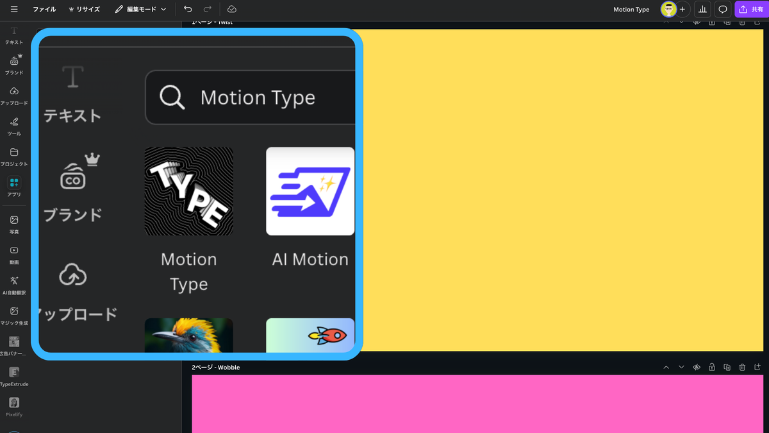
Task: Open the テキスト sidebar panel
Action: 14,35
